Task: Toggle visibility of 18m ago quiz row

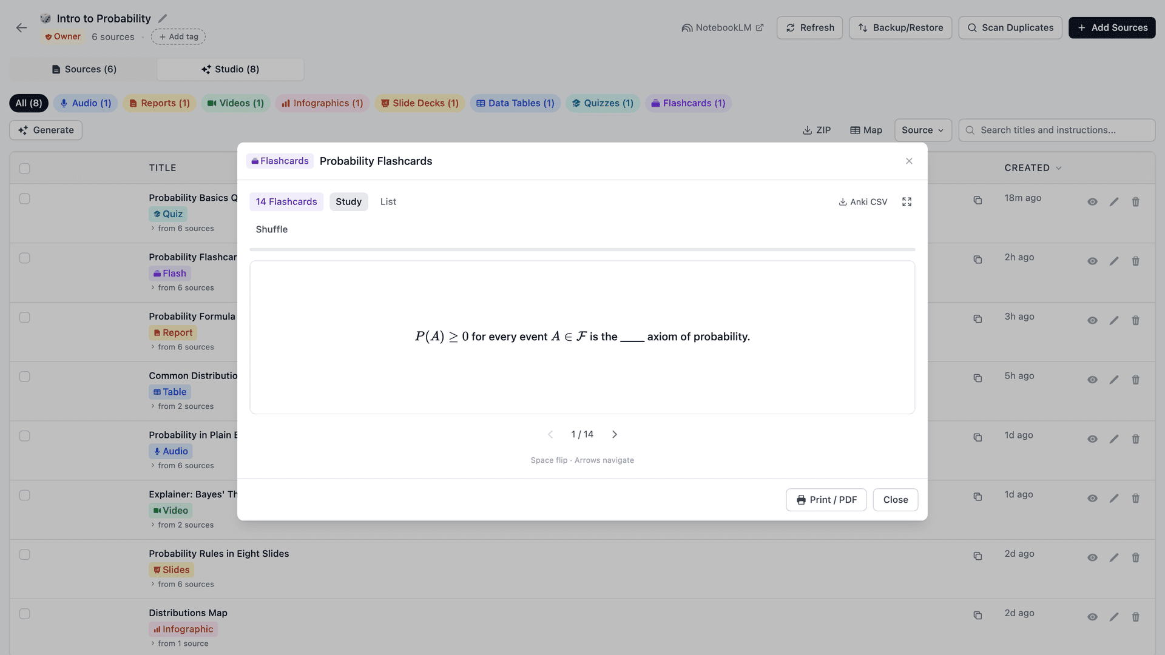Action: pos(1092,202)
